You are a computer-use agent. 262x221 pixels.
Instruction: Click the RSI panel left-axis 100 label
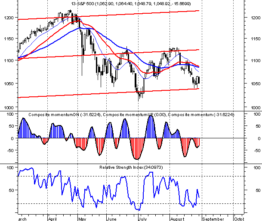click(x=10, y=167)
